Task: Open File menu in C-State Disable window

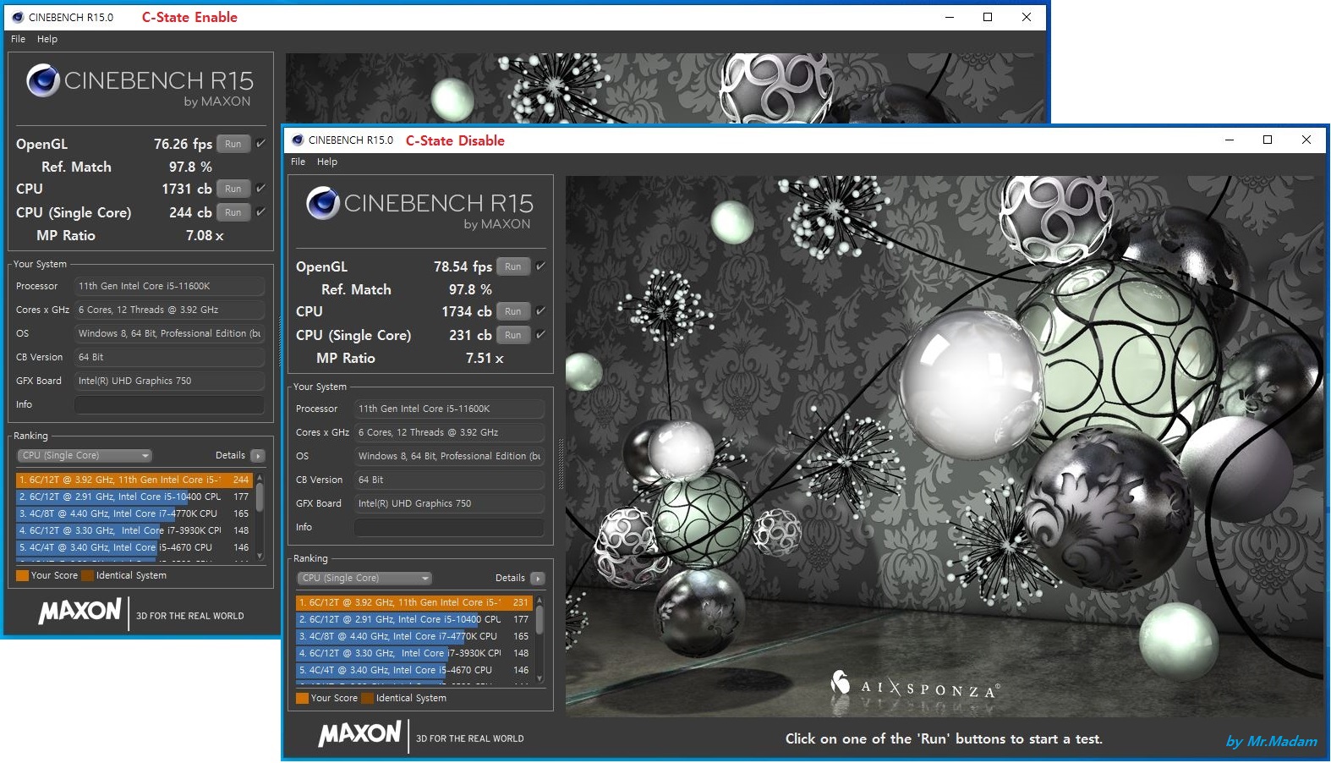Action: coord(298,162)
